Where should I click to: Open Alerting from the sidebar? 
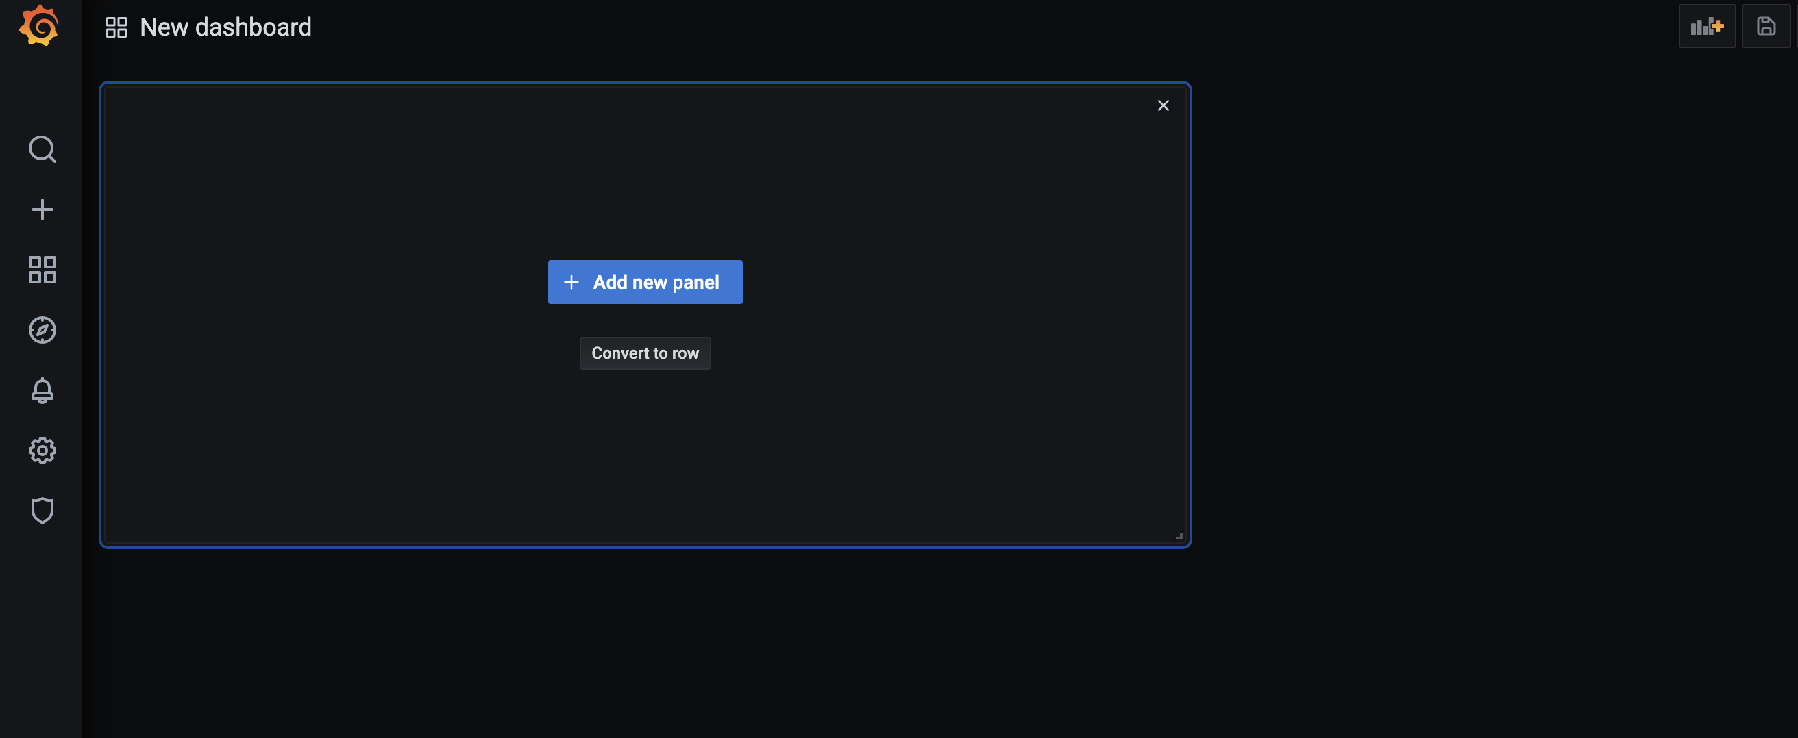click(42, 390)
